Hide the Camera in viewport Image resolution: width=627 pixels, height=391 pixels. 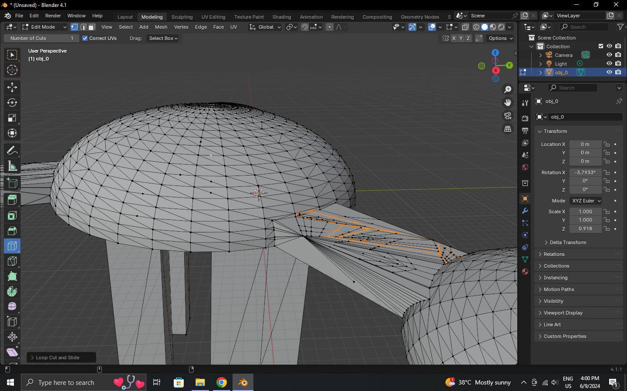coord(609,55)
